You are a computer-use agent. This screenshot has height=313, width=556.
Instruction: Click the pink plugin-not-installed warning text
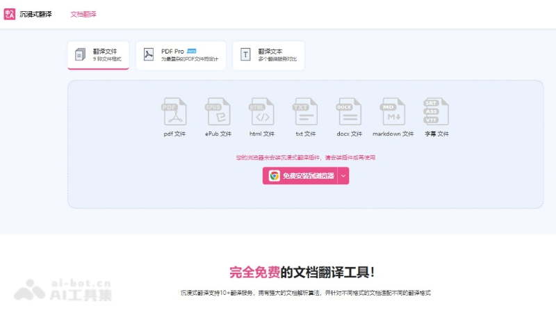pyautogui.click(x=305, y=157)
